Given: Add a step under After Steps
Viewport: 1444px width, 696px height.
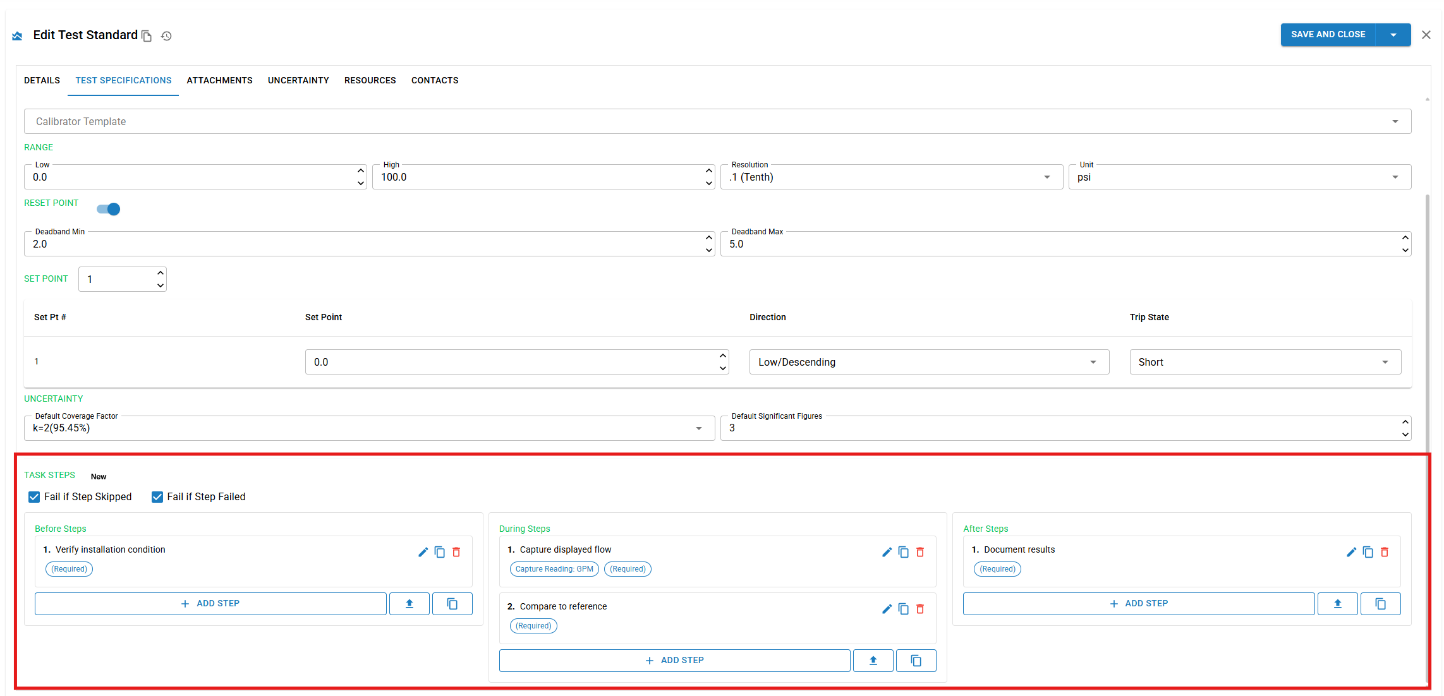Looking at the screenshot, I should point(1139,604).
